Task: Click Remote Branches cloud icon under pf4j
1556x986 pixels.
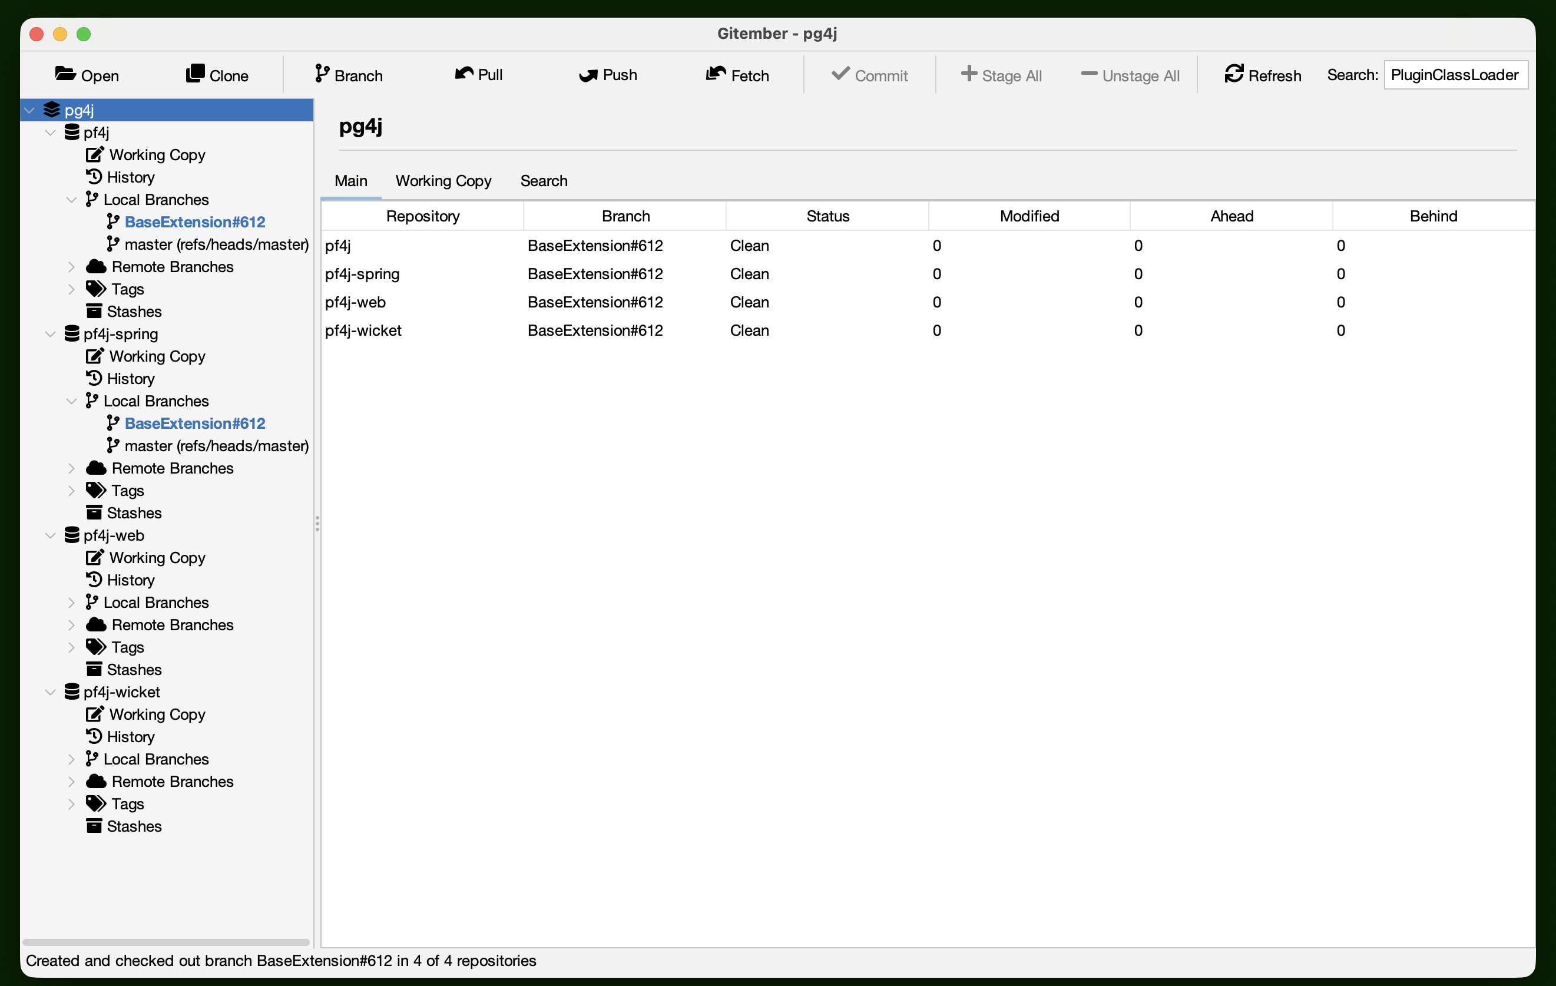Action: pos(95,267)
